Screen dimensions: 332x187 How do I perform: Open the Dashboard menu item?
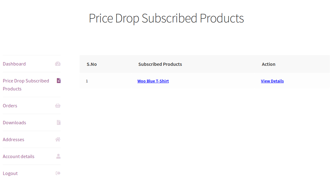coord(14,64)
